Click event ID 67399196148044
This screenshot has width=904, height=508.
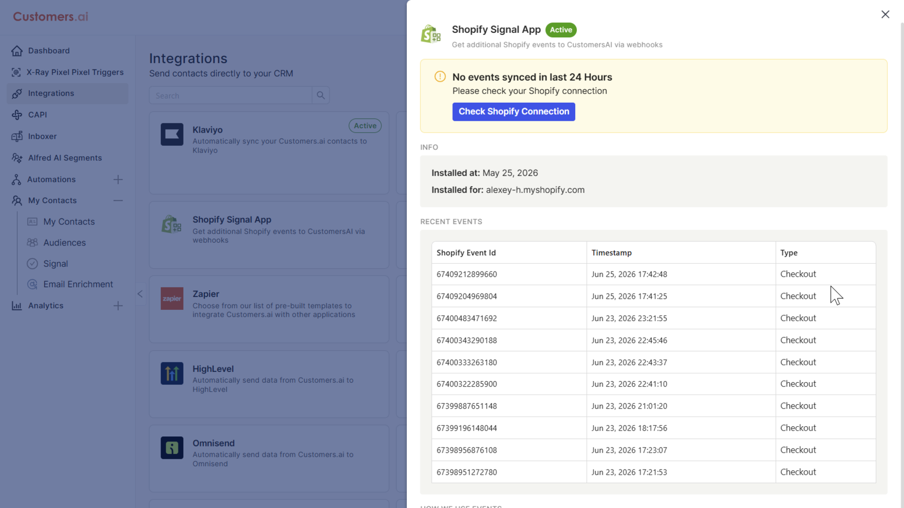pos(467,428)
